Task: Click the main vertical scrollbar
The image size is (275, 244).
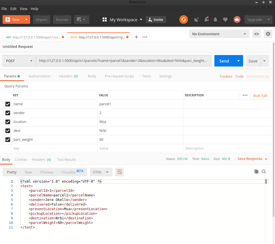Action: pyautogui.click(x=274, y=130)
